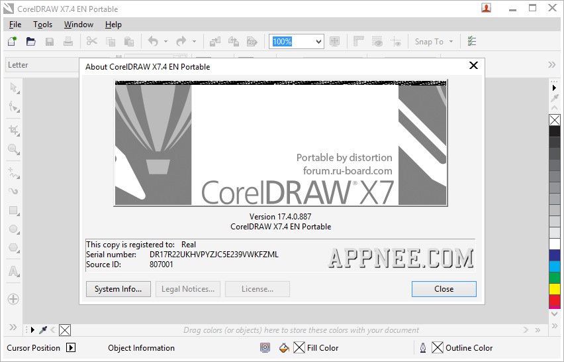The image size is (564, 362).
Task: Click the quick customize plus button in toolbox
Action: 13,299
